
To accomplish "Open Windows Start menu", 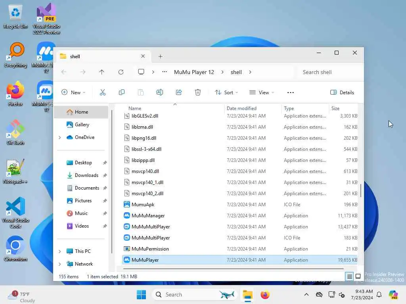I will click(x=142, y=294).
